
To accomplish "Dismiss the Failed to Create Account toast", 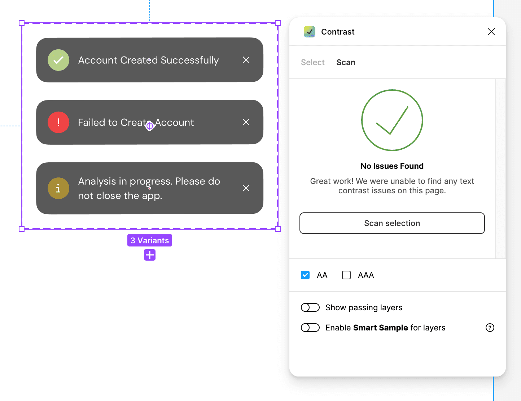I will tap(246, 122).
